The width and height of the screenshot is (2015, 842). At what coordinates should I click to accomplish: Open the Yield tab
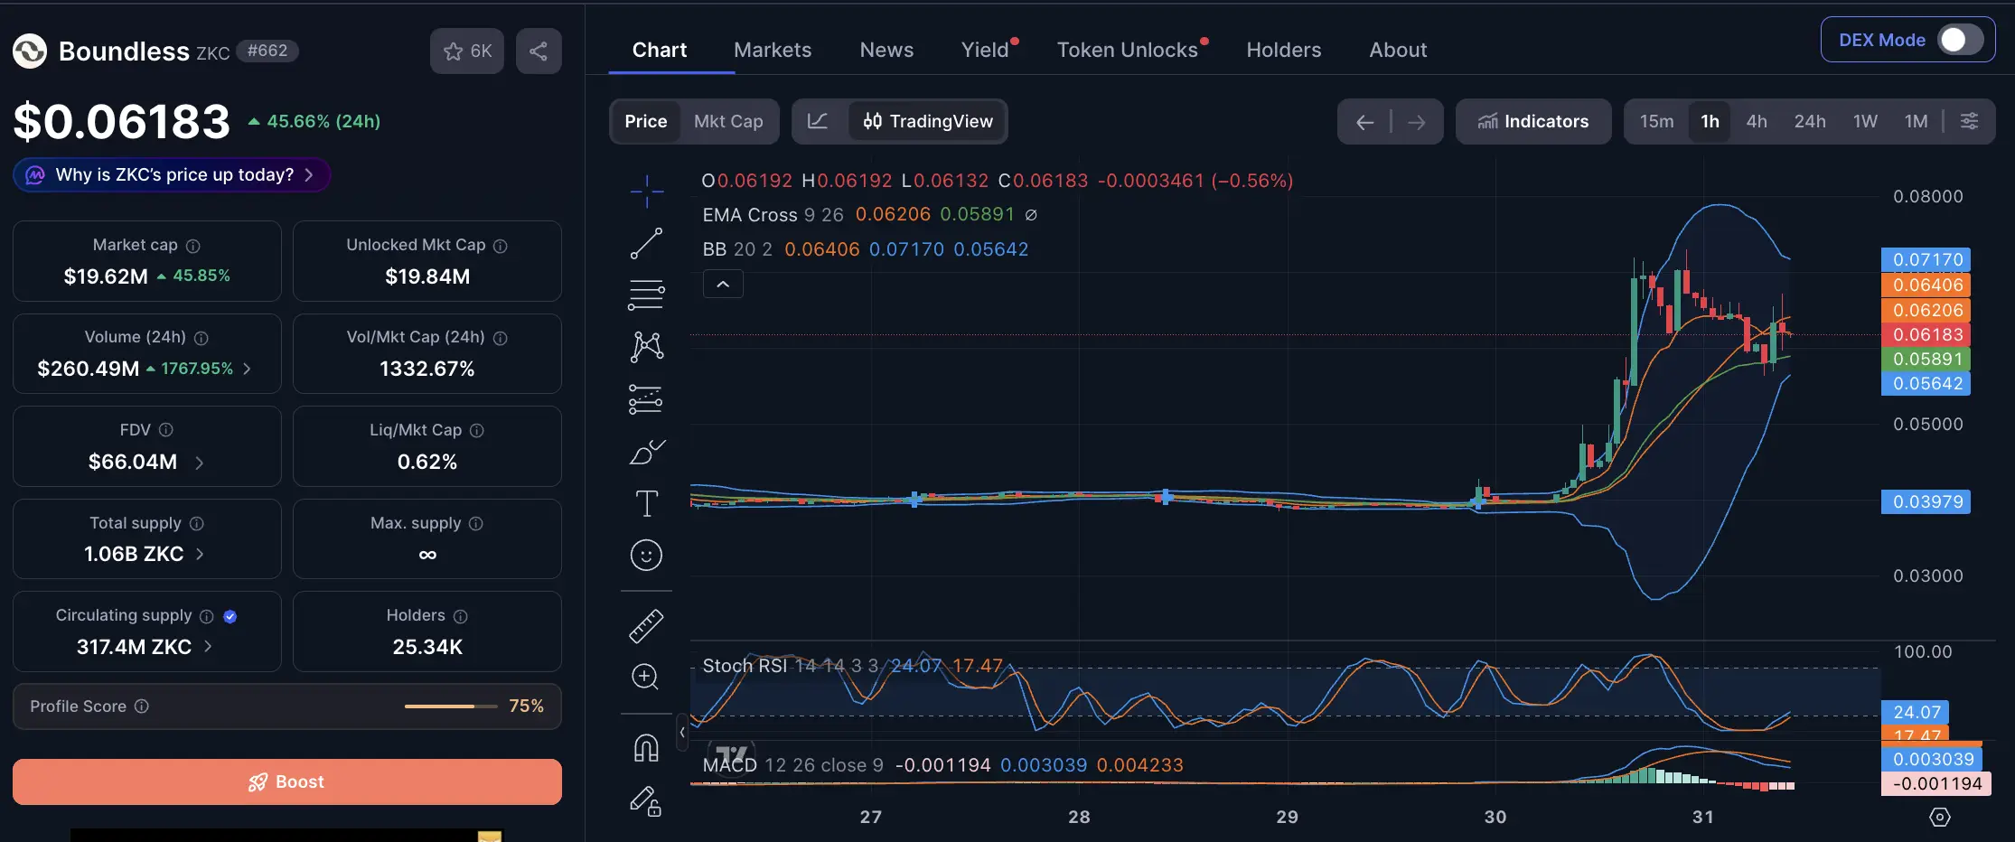(x=985, y=50)
